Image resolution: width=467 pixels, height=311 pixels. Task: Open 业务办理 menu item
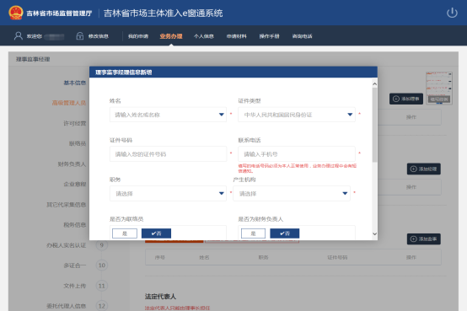point(171,36)
